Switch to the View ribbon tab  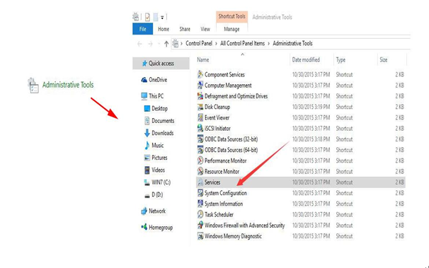[x=205, y=29]
